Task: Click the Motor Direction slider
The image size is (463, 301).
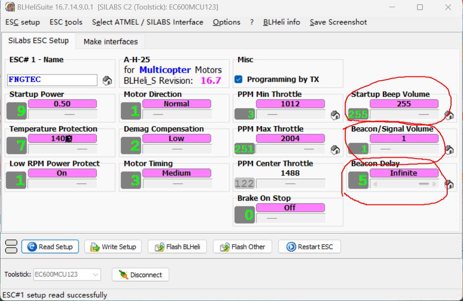Action: point(177,114)
